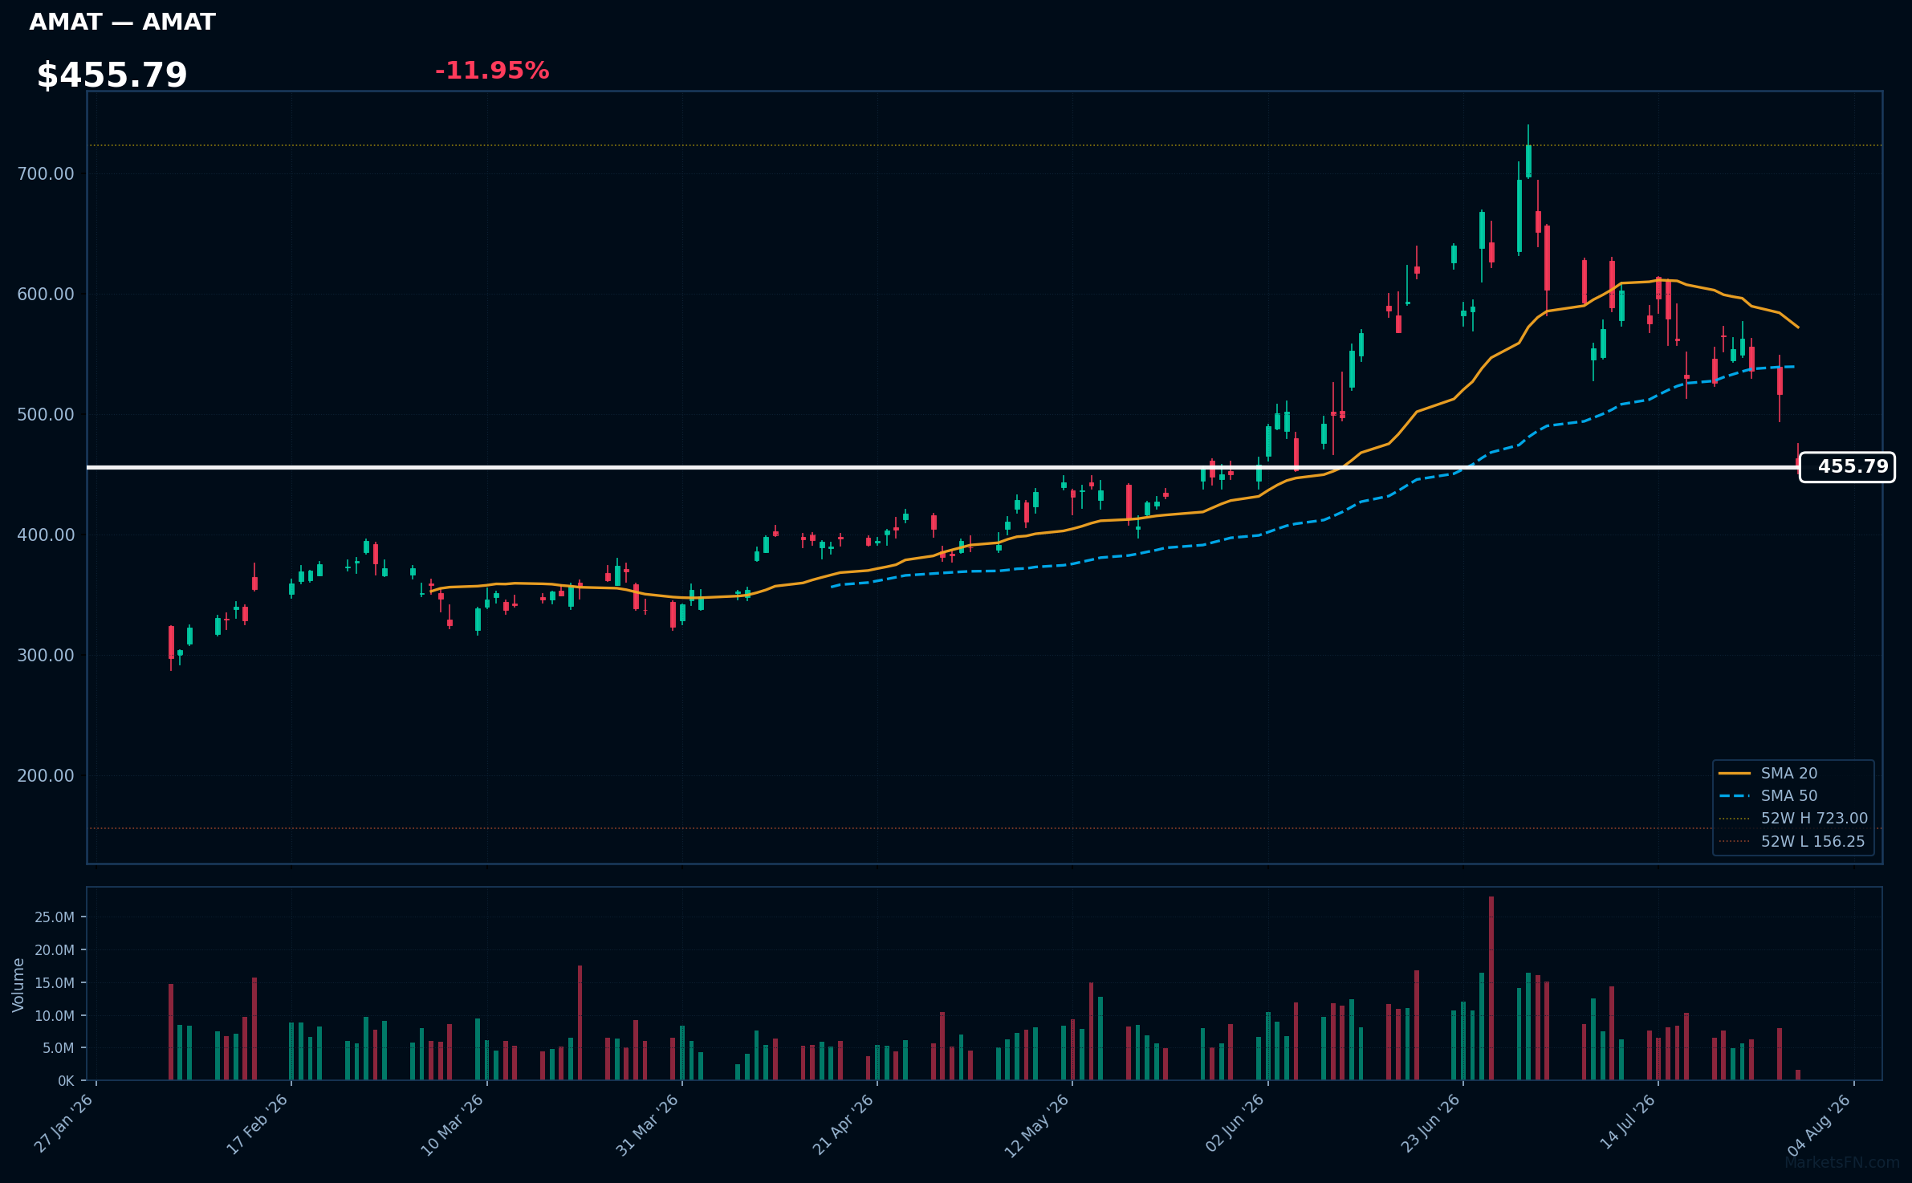1912x1183 pixels.
Task: Click the 5.0M volume axis label
Action: pyautogui.click(x=59, y=1048)
